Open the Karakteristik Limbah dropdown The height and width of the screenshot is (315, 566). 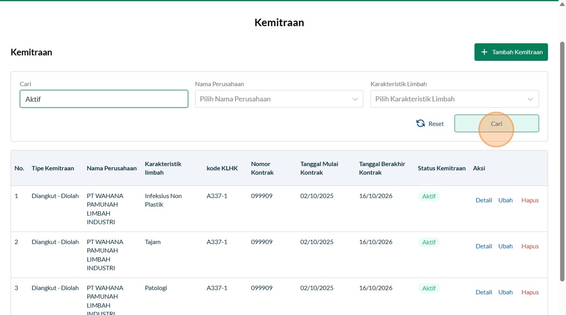(x=454, y=99)
